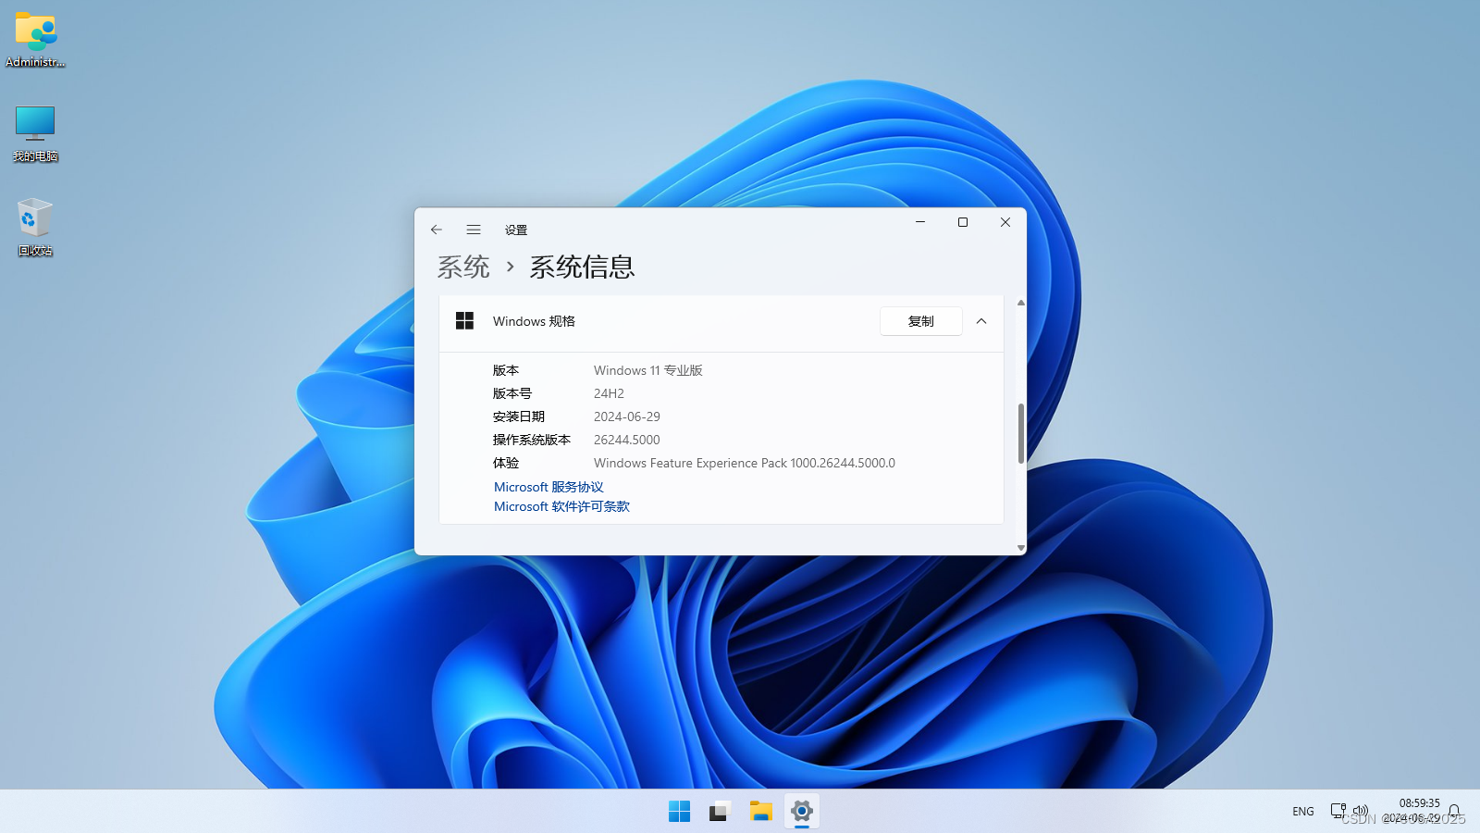Screen dimensions: 1480x833
Task: Switch the ENG input language indicator
Action: [1303, 812]
